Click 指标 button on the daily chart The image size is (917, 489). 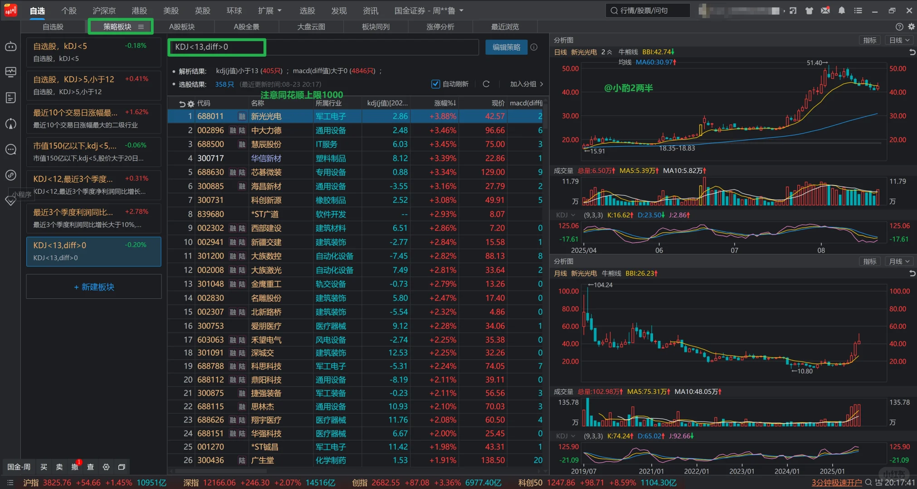870,40
